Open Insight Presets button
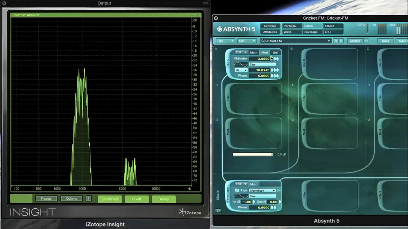This screenshot has height=229, width=408. click(x=46, y=198)
